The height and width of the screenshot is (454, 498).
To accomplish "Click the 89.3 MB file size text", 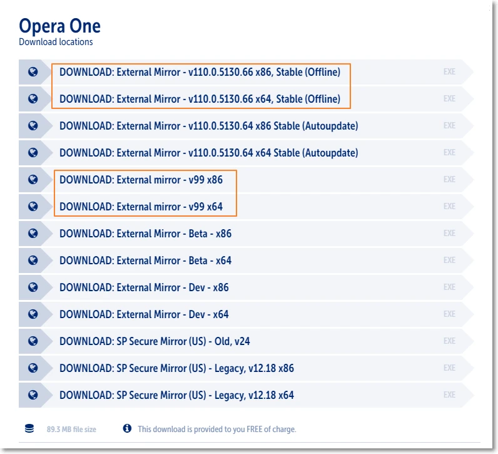I will tap(71, 429).
